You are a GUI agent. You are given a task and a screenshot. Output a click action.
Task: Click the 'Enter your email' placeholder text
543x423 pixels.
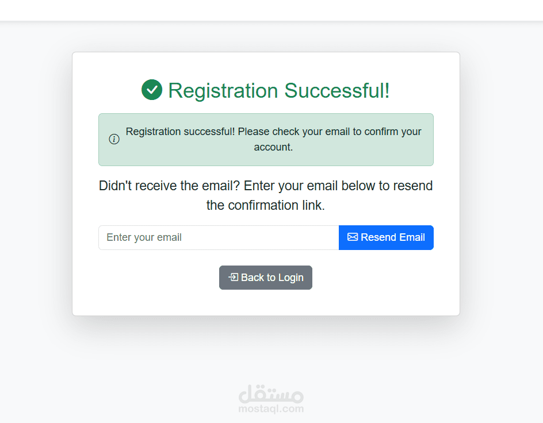point(144,237)
